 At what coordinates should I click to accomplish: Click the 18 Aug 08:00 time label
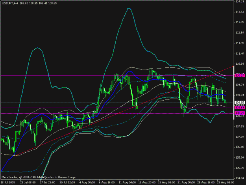pos(166,183)
